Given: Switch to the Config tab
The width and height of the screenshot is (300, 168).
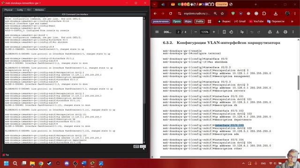Looking at the screenshot, I should coord(20,10).
